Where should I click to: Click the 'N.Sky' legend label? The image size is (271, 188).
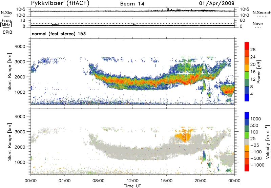pyautogui.click(x=6, y=13)
